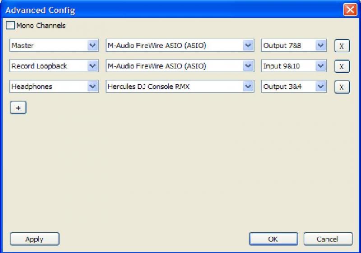Screen dimensions: 361x253
Task: Remove the Headphones row with X
Action: [342, 87]
